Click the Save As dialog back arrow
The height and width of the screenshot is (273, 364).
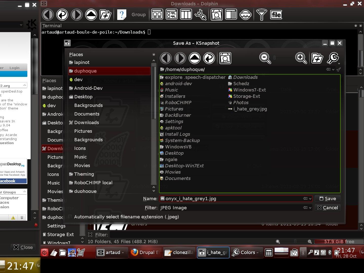(166, 58)
